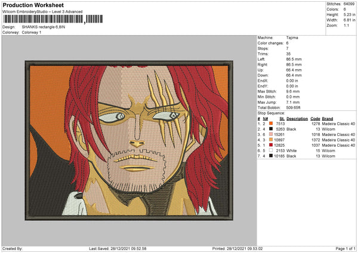Click stitch count "5263" in stop 2

tap(280, 129)
